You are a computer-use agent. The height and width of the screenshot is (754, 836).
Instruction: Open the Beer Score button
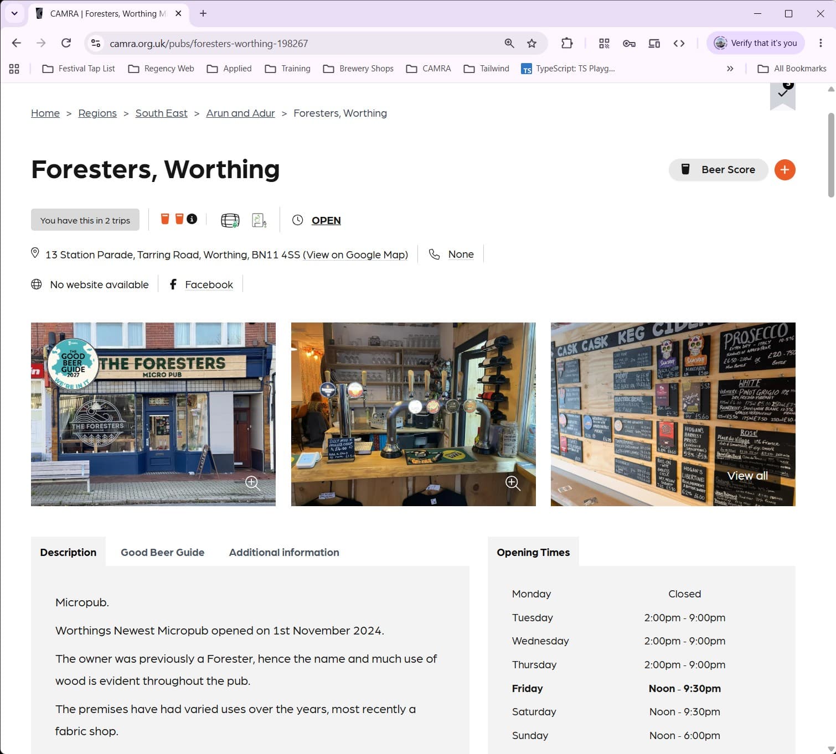pos(718,170)
